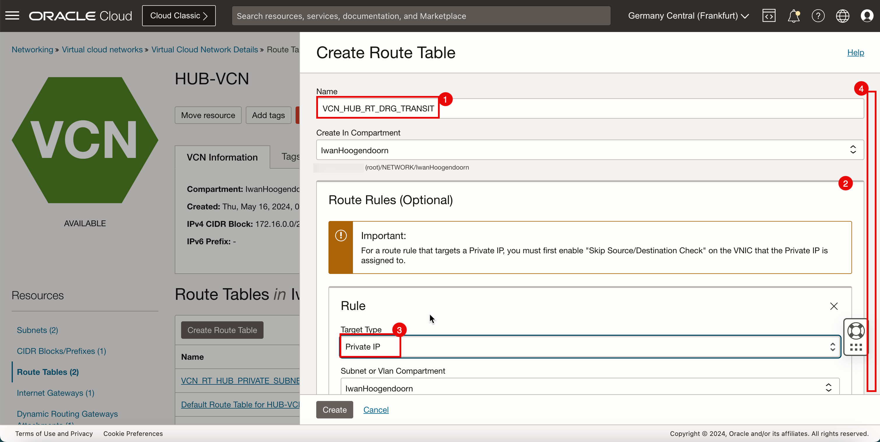
Task: Click the notifications bell icon
Action: point(794,16)
